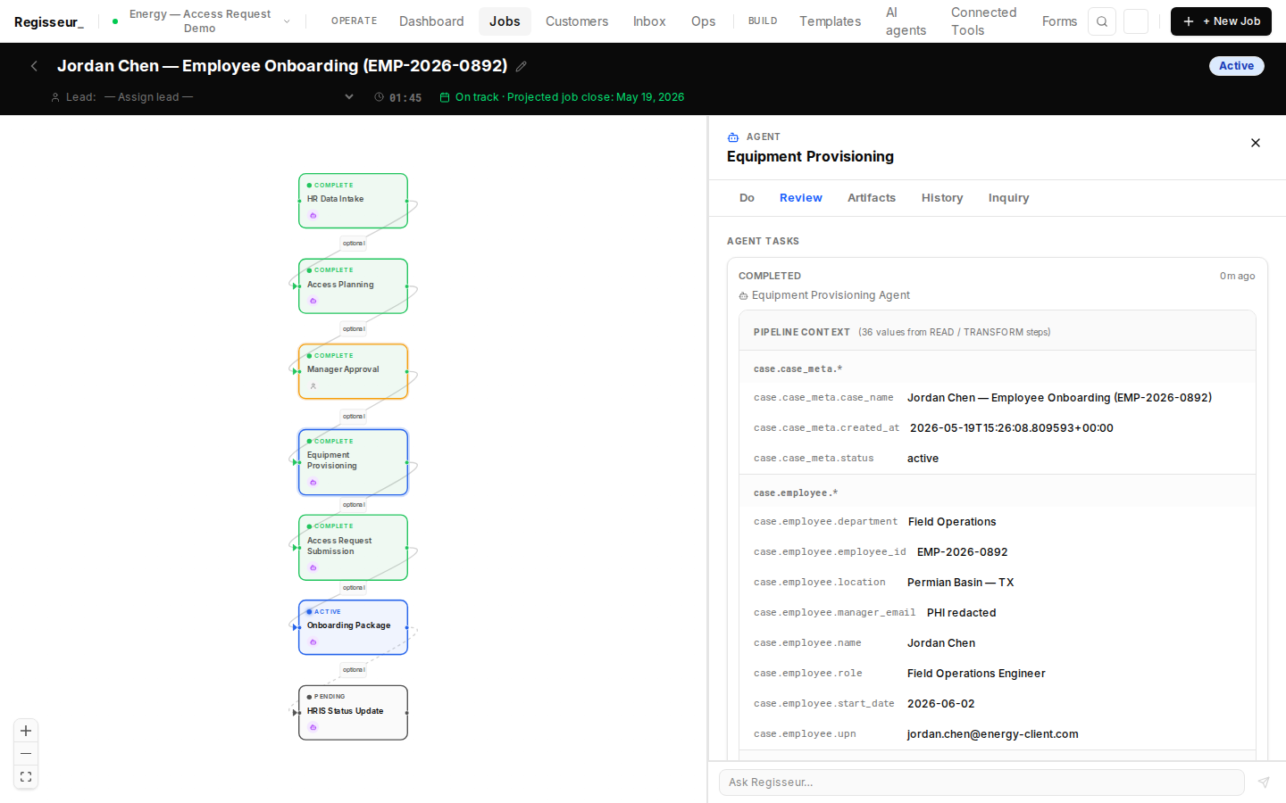Switch to the Inquiry tab
The width and height of the screenshot is (1286, 803).
click(x=1008, y=198)
